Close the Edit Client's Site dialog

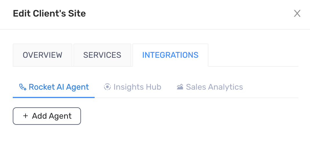297,13
